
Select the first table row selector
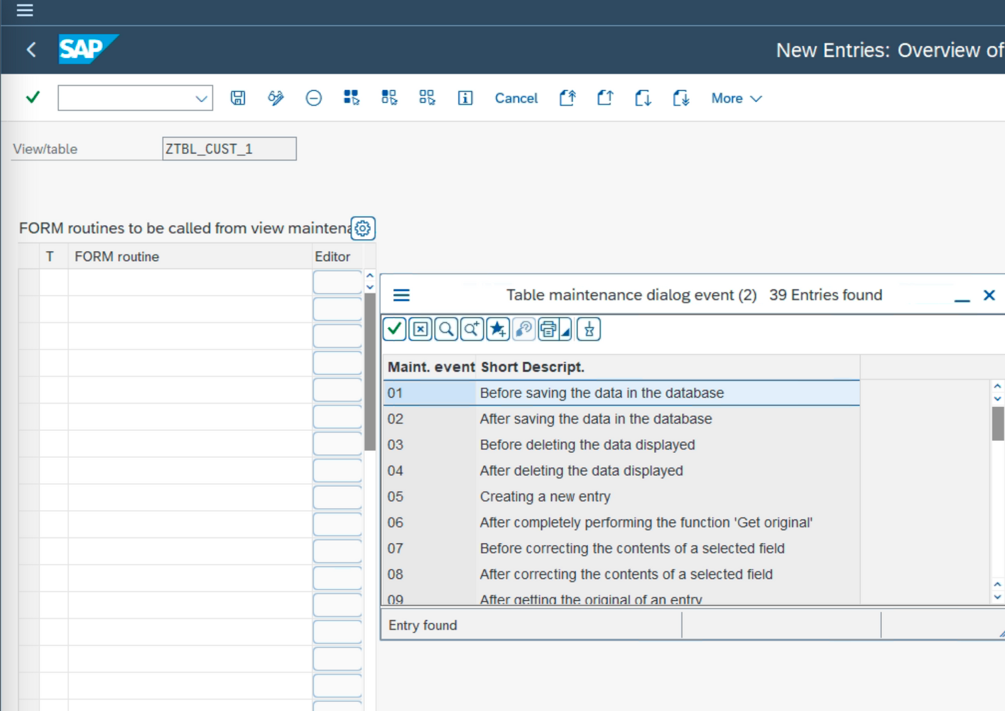[x=29, y=282]
